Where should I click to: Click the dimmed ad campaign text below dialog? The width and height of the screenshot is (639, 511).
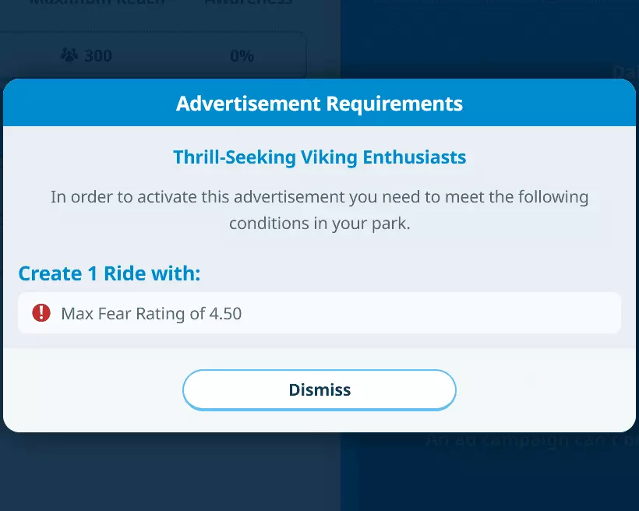coord(530,441)
